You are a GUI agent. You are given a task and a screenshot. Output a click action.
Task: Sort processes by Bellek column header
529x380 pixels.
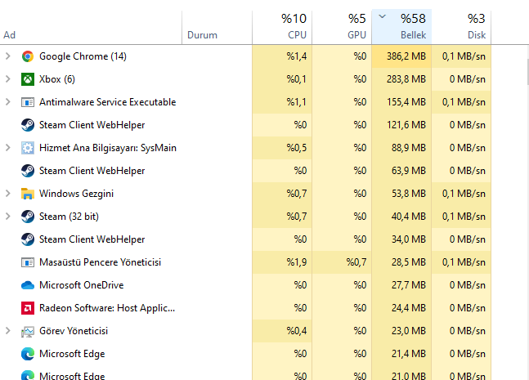point(401,27)
